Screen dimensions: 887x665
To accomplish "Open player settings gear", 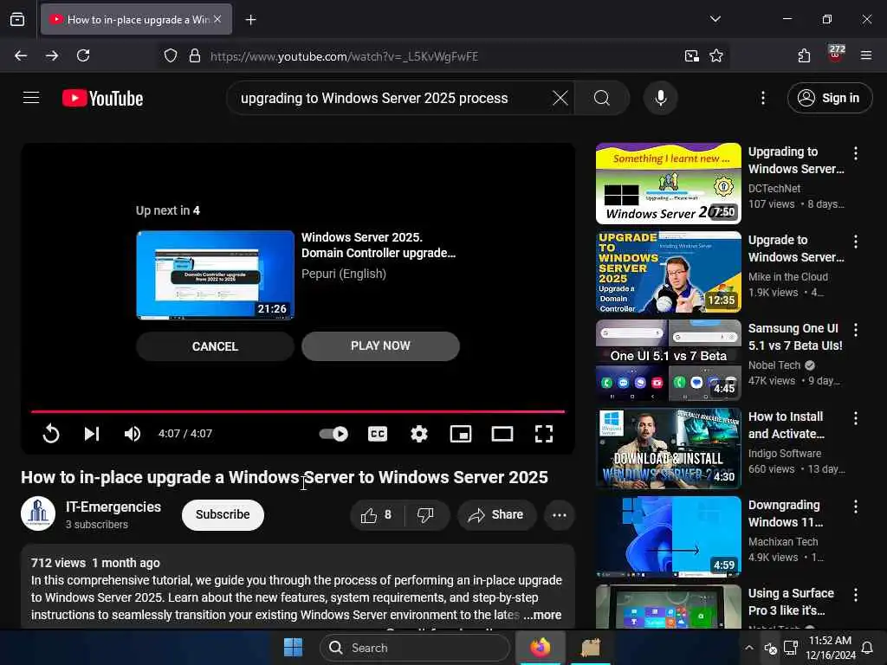I will [419, 434].
